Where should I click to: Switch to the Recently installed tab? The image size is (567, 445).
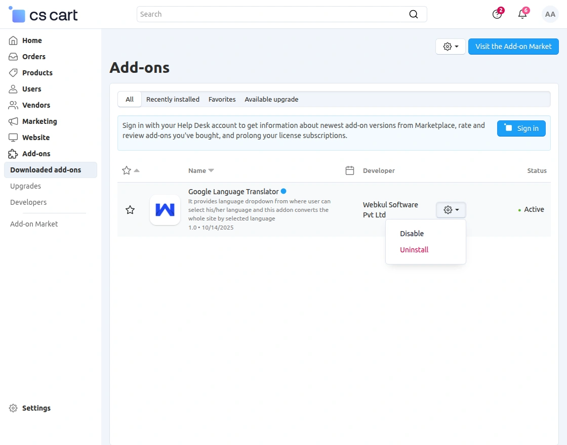[173, 99]
